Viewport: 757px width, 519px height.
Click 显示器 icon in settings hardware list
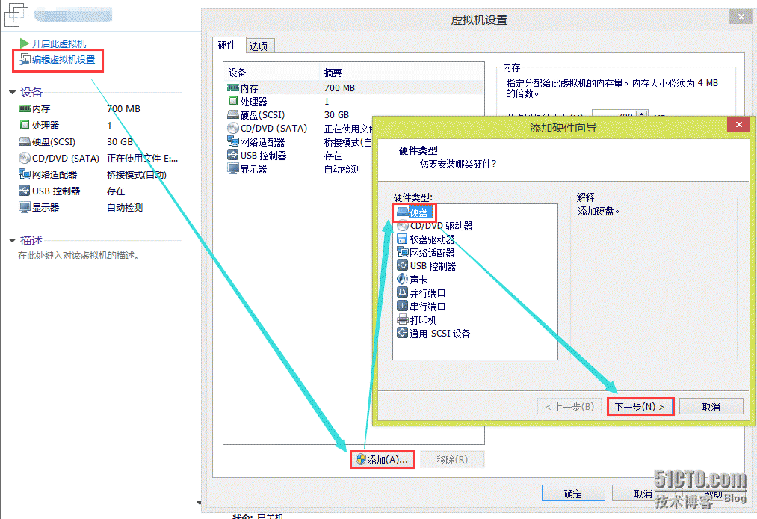232,169
